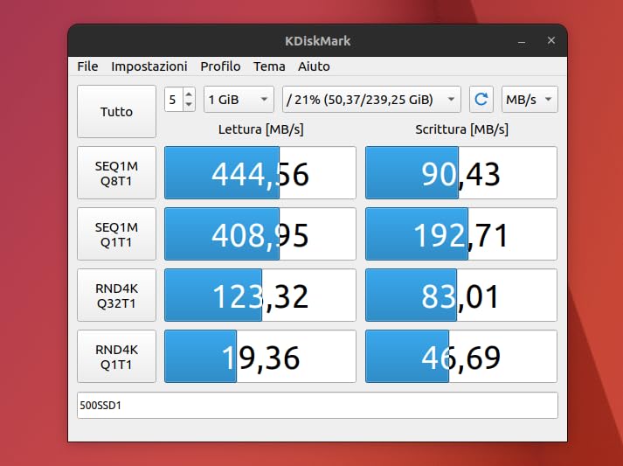Decrease test count with down arrow
This screenshot has width=623, height=466.
pos(189,105)
